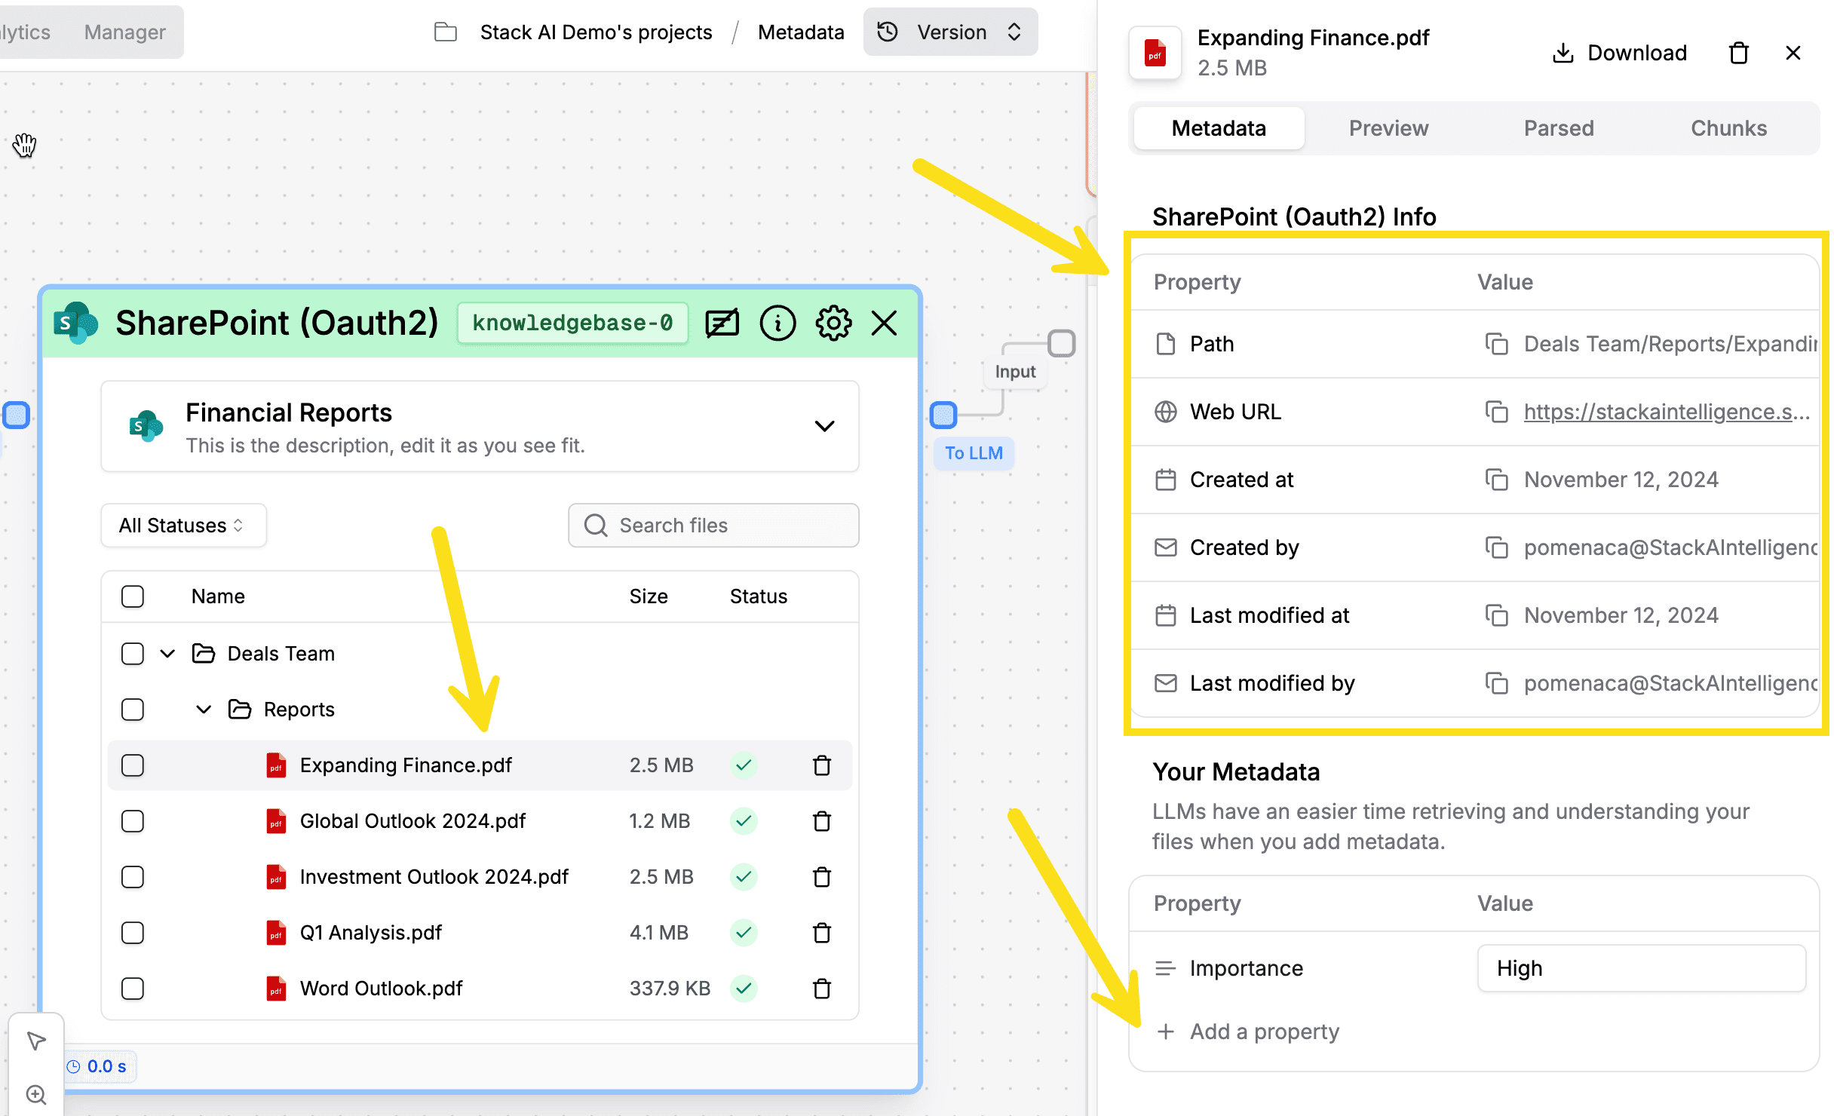Collapse the Deals Team folder
The width and height of the screenshot is (1834, 1116).
[x=167, y=654]
